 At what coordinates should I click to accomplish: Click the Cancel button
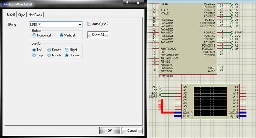click(132, 130)
